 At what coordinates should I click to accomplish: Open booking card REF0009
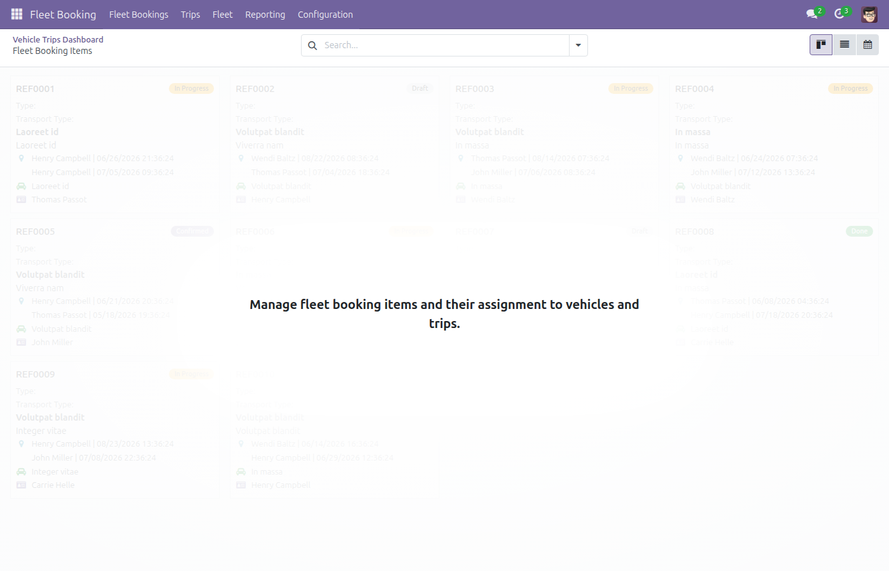tap(115, 430)
